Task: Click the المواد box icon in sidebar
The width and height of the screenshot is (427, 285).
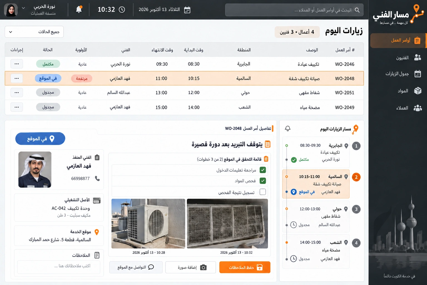Action: (x=418, y=91)
